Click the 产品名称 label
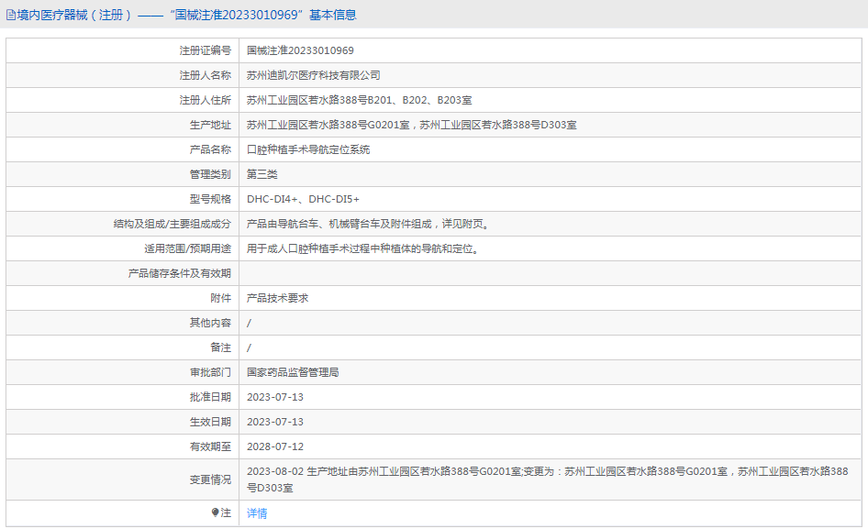868x529 pixels. (x=210, y=149)
